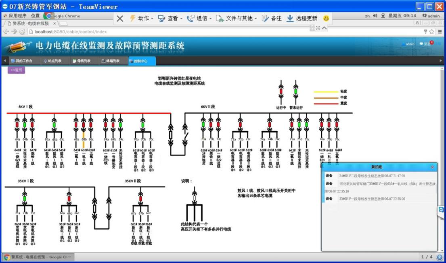Click the bookmark star icon in the address bar
This screenshot has height=263, width=446.
431,32
